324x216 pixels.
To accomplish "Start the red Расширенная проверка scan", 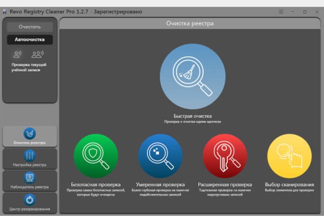I will click(225, 156).
